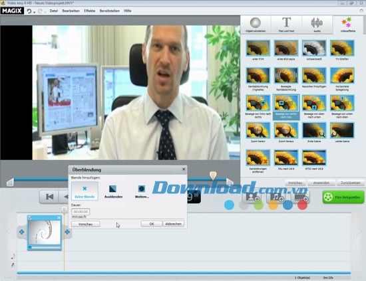The height and width of the screenshot is (281, 366).
Task: Click the add music button
Action: (x=276, y=197)
